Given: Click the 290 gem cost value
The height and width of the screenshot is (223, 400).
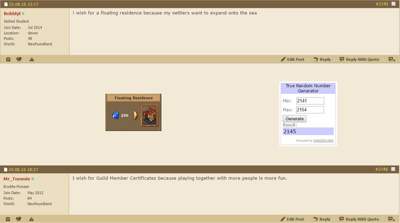Looking at the screenshot, I should tap(125, 115).
